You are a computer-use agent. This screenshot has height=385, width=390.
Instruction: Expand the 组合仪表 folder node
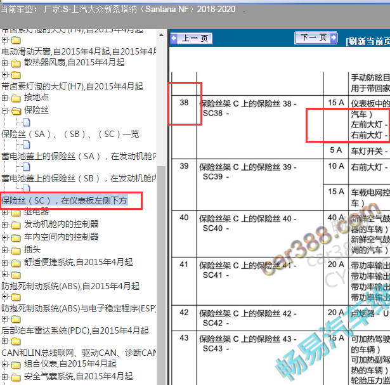4,364
